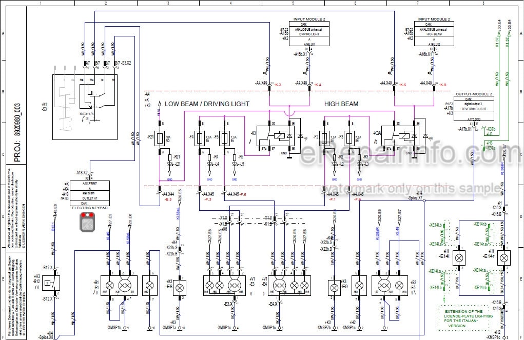Click the large HIGH BEAM section heading

click(341, 104)
